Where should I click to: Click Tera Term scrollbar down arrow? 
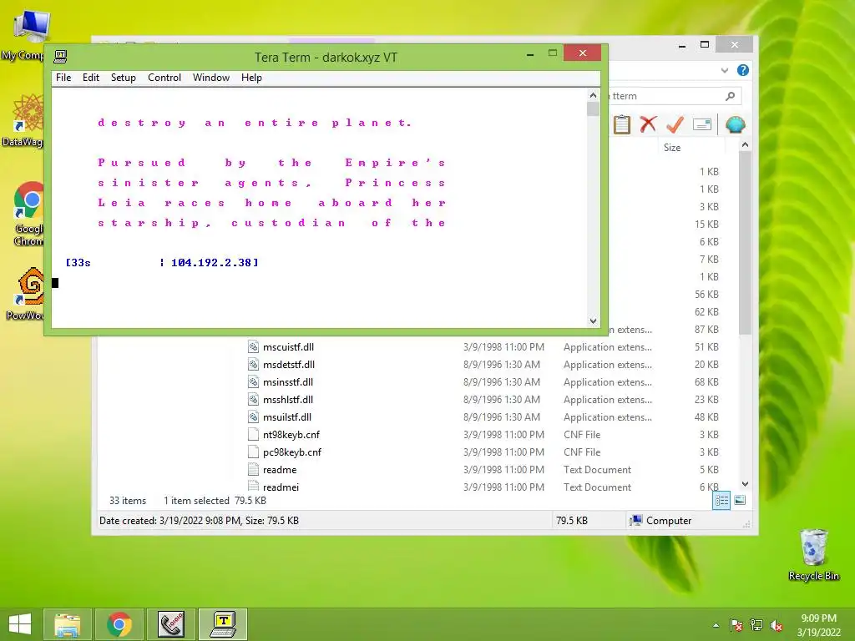[594, 321]
